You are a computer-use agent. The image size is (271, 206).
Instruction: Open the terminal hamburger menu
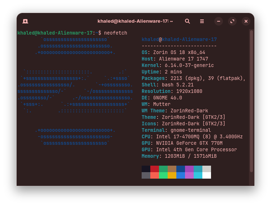coord(202,21)
